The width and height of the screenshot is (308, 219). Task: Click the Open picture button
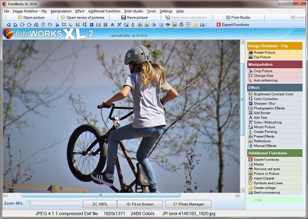click(x=31, y=17)
